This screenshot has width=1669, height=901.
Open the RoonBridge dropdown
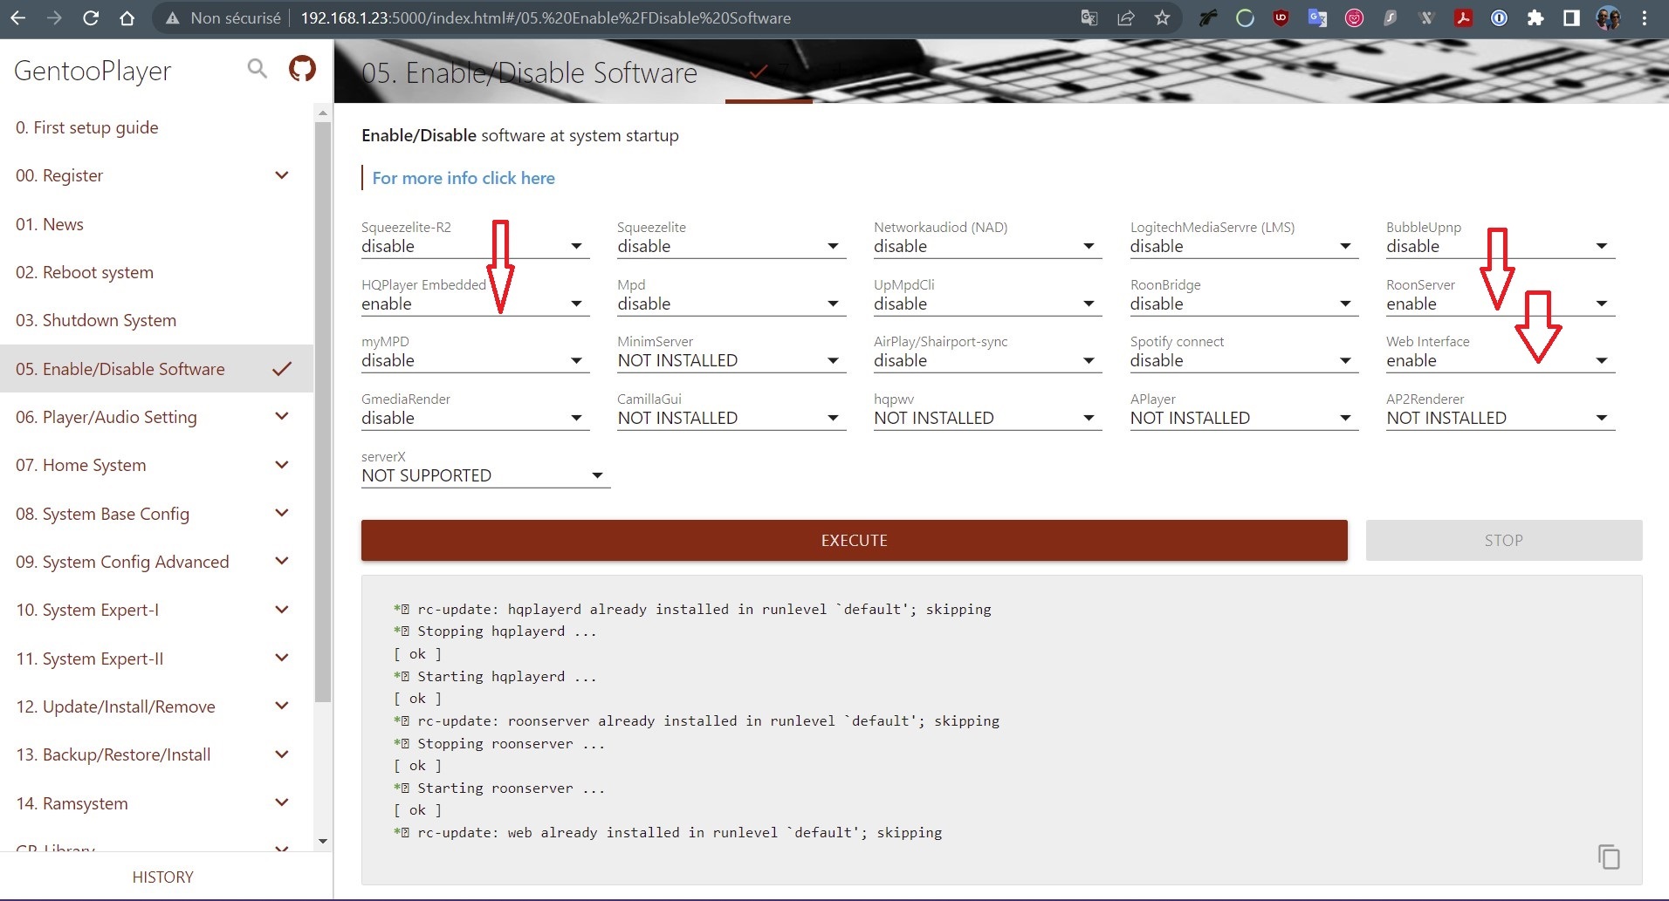[1244, 304]
